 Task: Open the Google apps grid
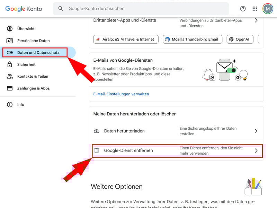point(255,9)
